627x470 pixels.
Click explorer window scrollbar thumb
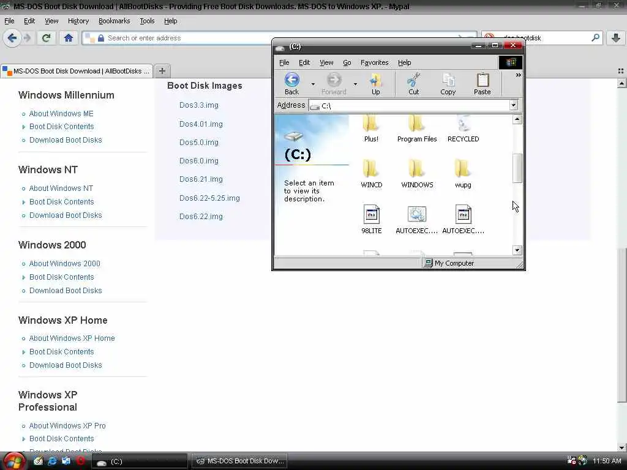(x=517, y=168)
